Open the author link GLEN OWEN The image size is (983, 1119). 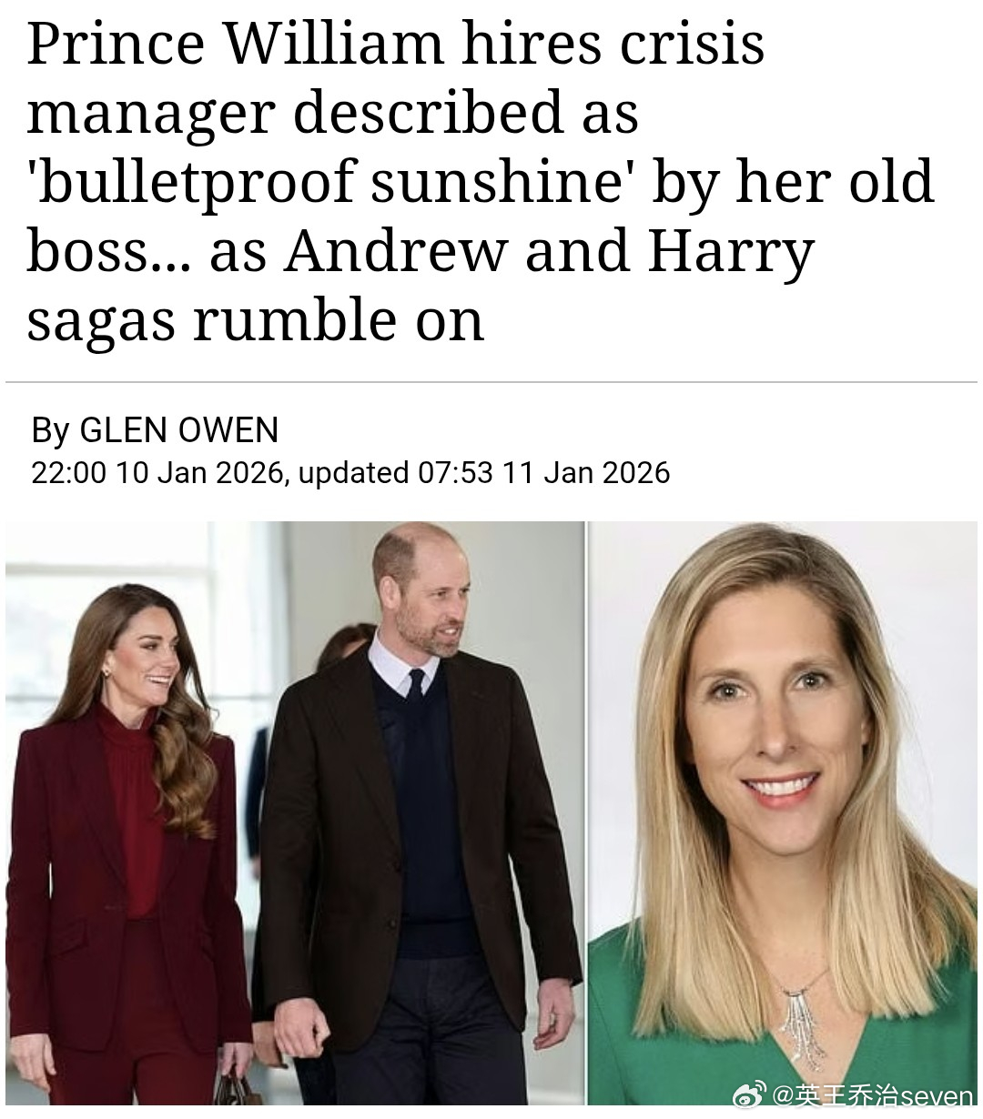click(x=179, y=429)
